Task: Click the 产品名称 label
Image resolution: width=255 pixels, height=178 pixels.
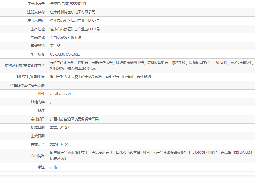Action: tap(38, 37)
